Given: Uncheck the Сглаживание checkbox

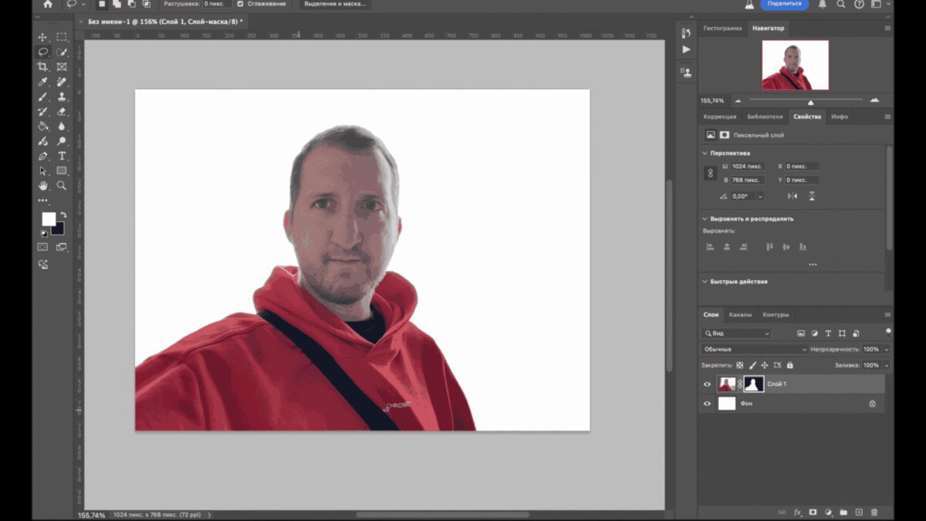Looking at the screenshot, I should (241, 4).
